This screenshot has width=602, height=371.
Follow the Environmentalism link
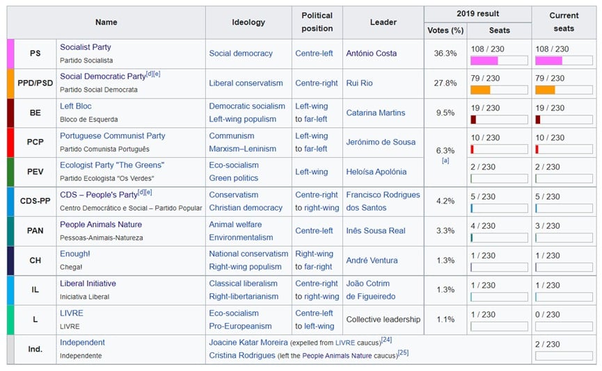click(241, 238)
